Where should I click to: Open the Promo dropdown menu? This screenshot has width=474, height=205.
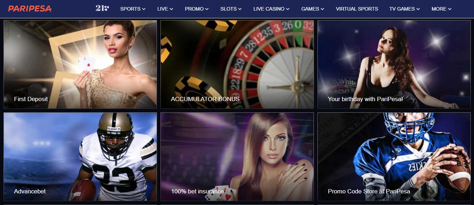(x=197, y=9)
